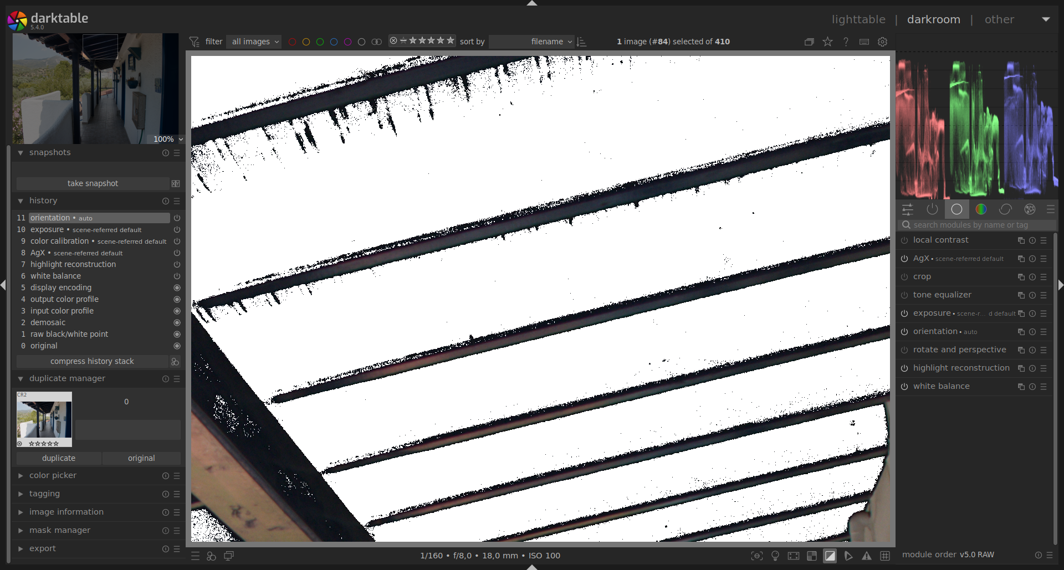The width and height of the screenshot is (1064, 570).
Task: Enable the tone equalizer module
Action: point(904,295)
